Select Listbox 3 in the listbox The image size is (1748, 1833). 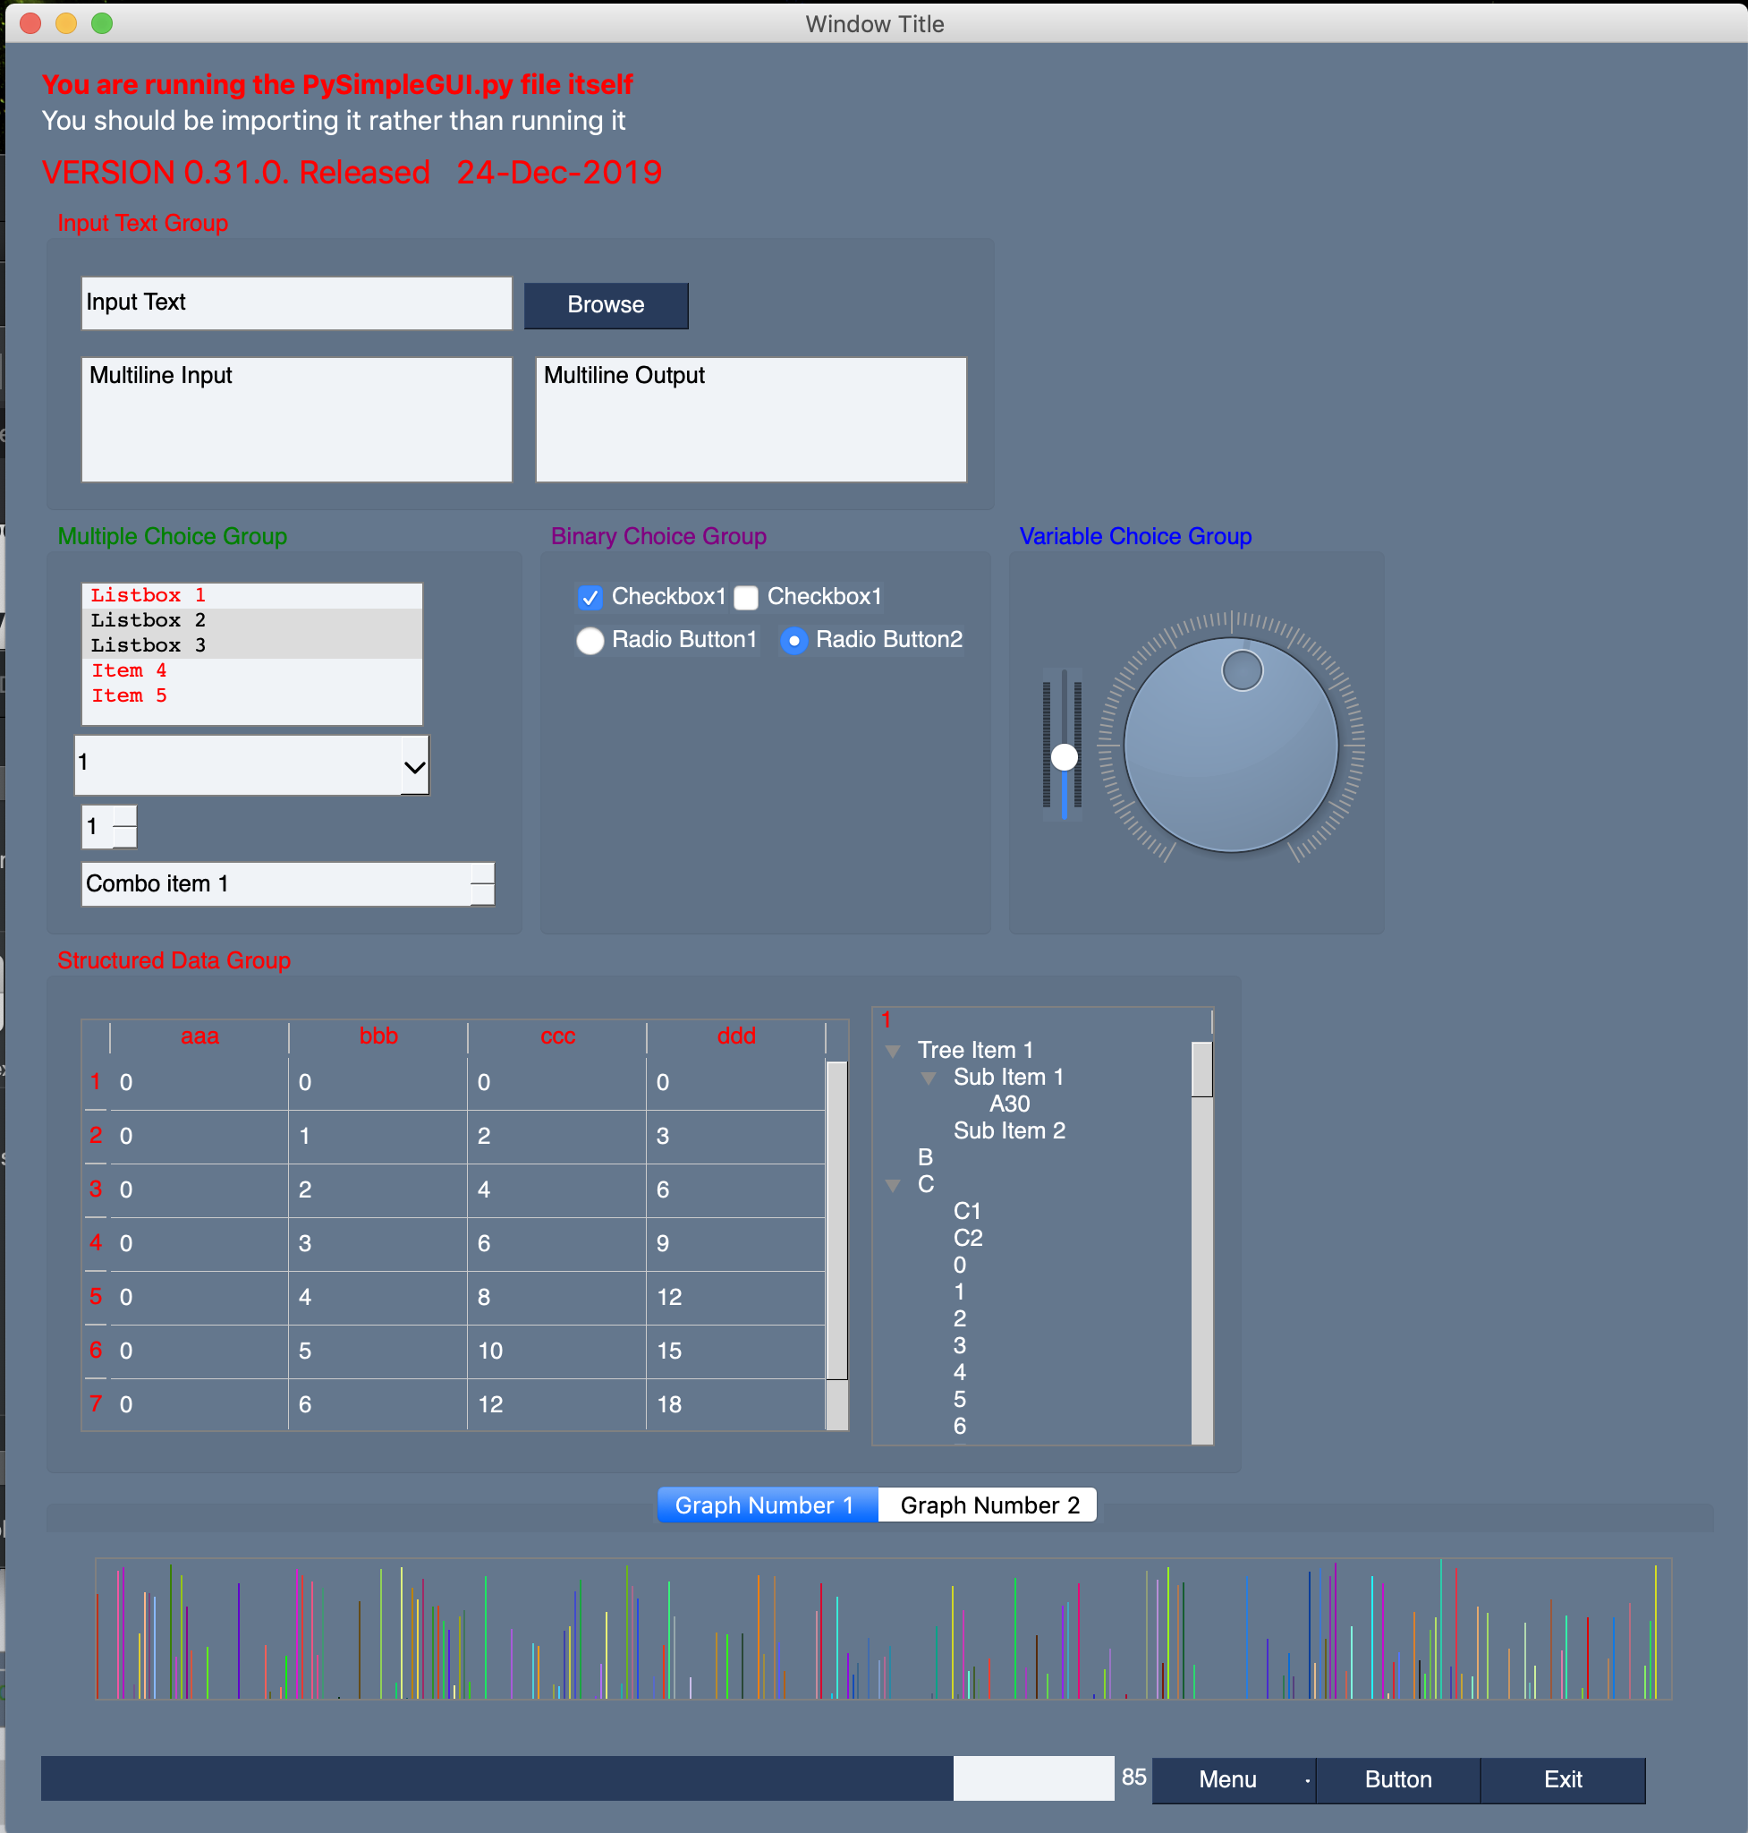149,645
